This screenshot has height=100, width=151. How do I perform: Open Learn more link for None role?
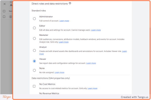59,72
